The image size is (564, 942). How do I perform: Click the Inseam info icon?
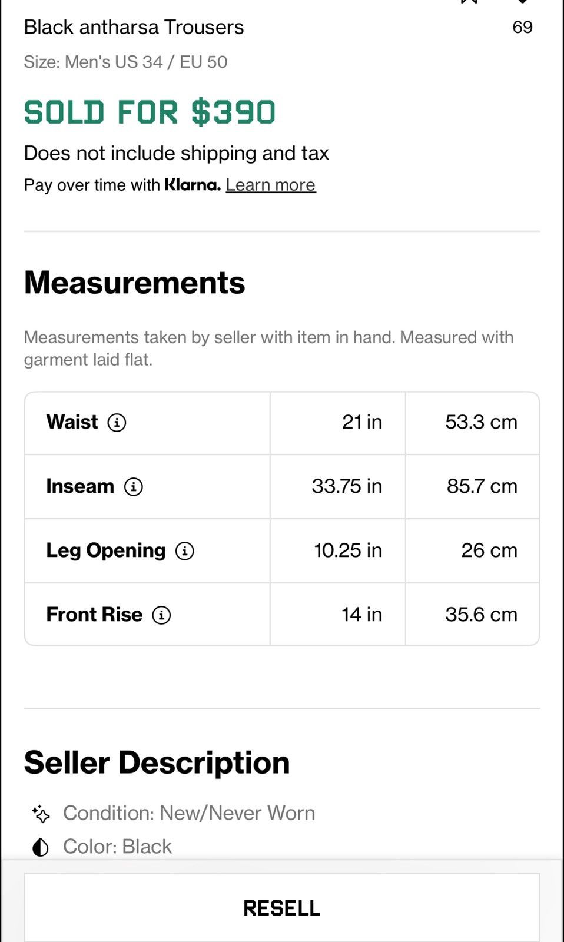point(134,486)
